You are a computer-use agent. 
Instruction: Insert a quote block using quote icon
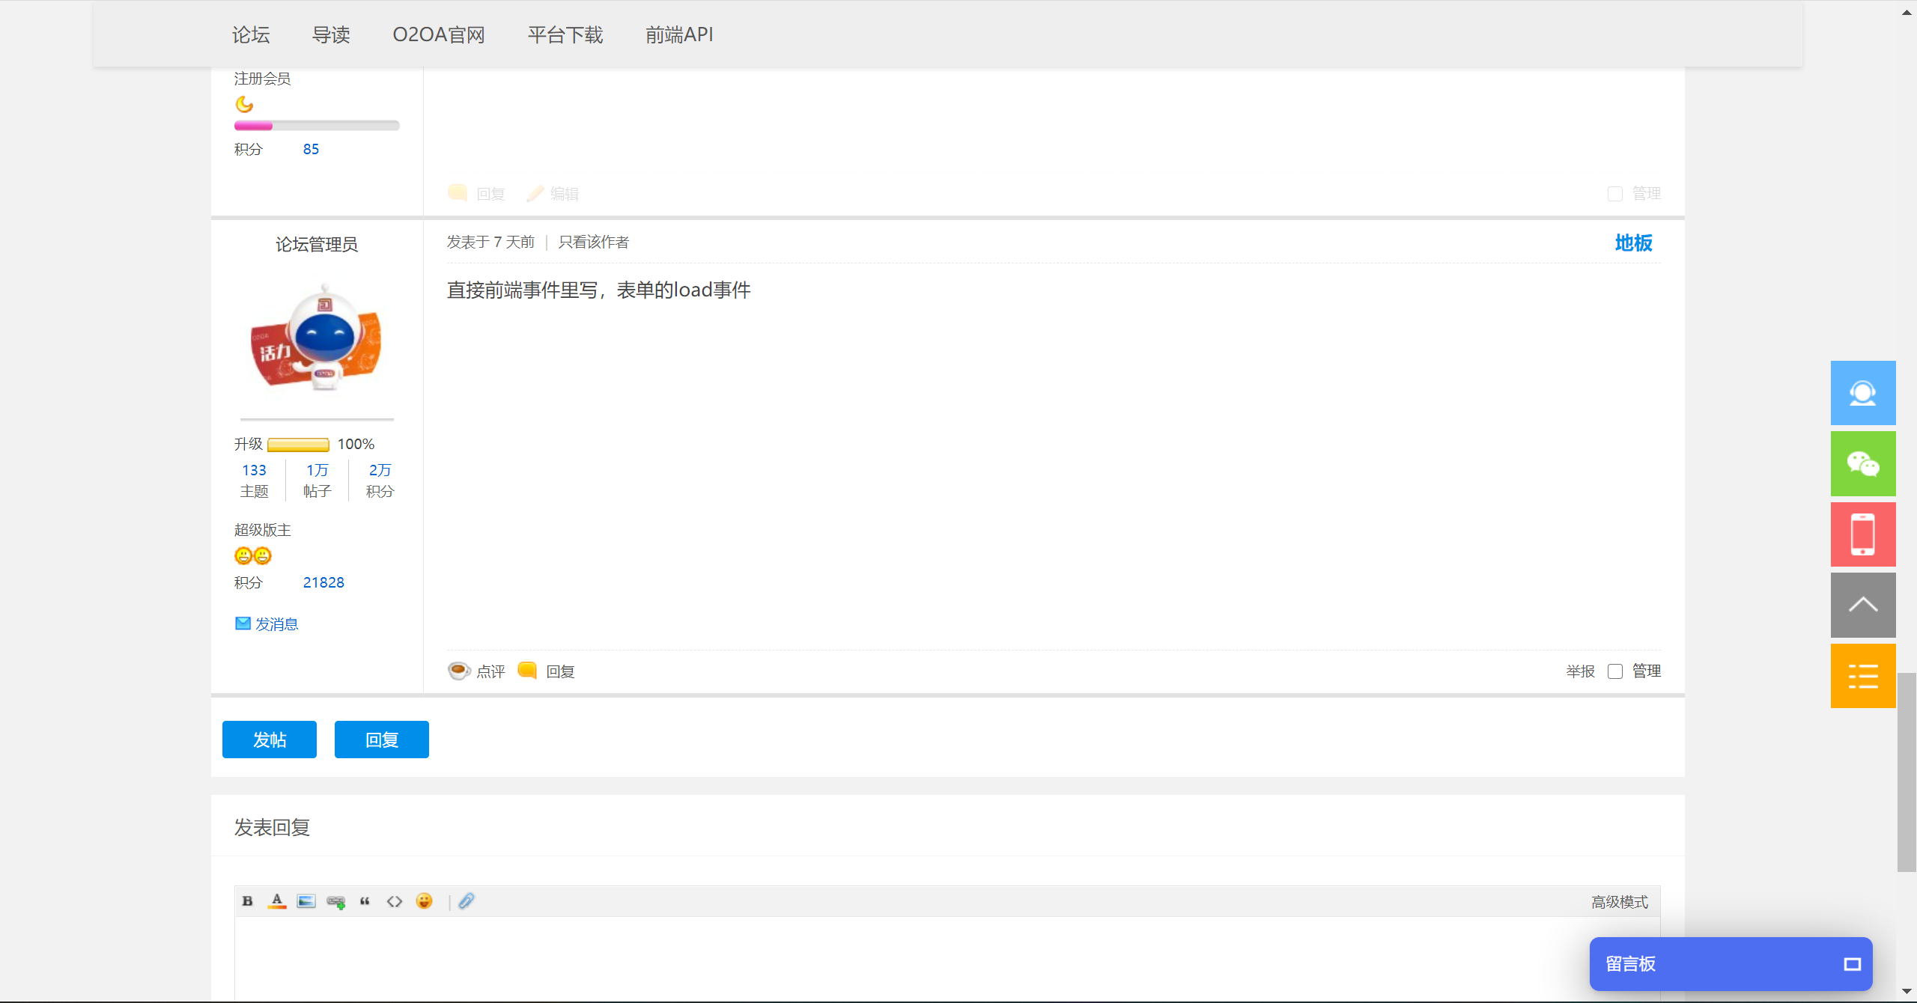coord(365,901)
